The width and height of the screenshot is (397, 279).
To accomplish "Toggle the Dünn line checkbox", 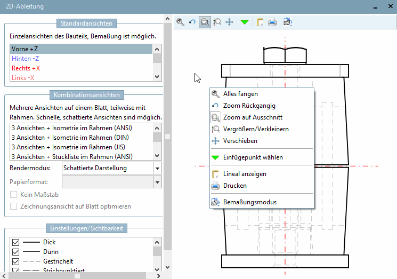I will click(15, 252).
